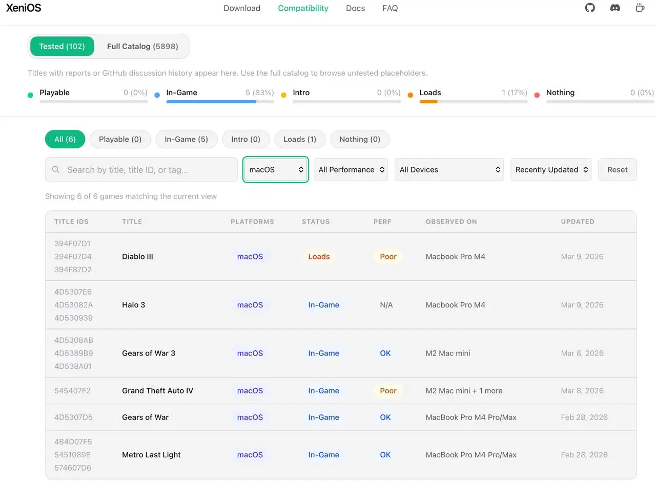Screen dimensions: 656x489
Task: Click the Nothing progress bar
Action: (600, 102)
